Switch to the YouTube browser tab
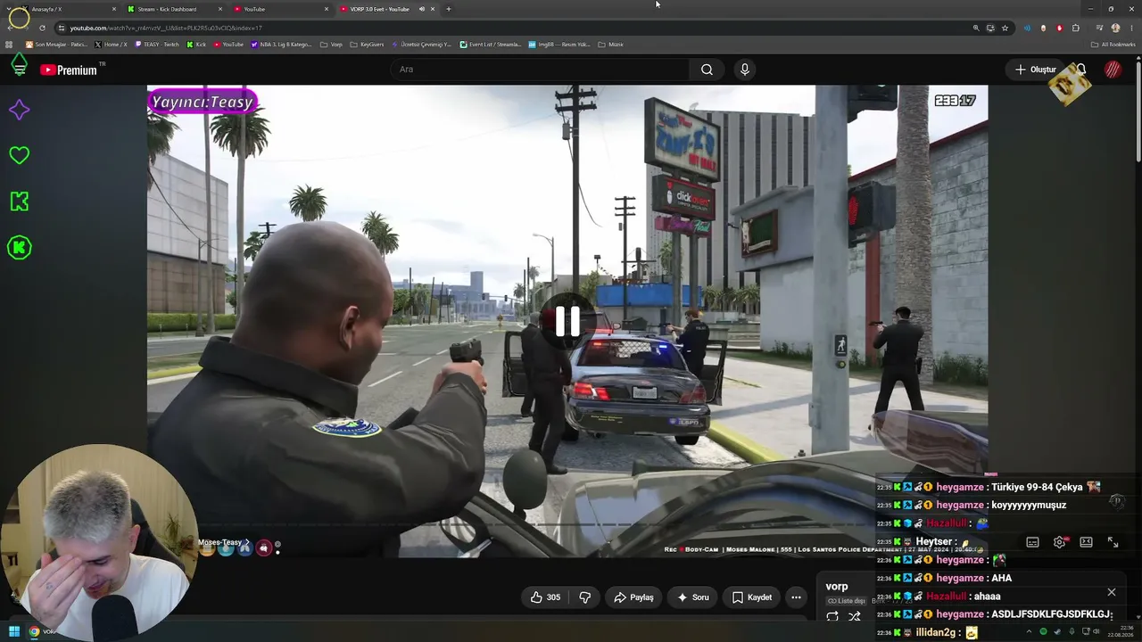The image size is (1142, 642). [280, 9]
